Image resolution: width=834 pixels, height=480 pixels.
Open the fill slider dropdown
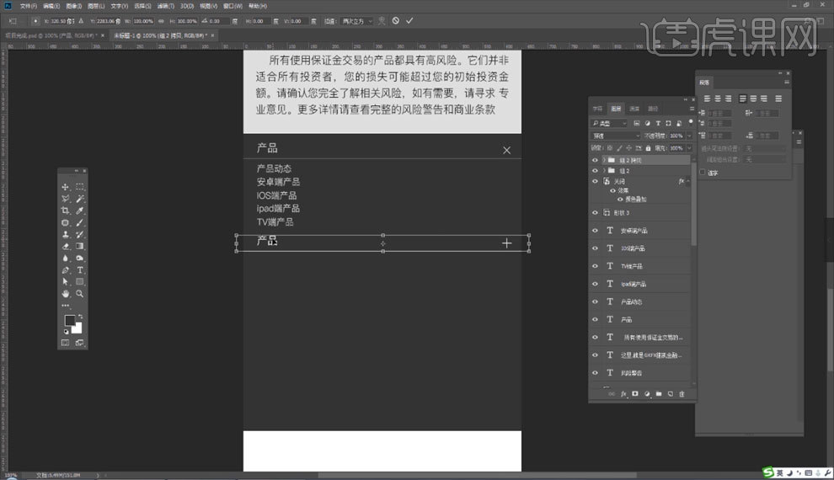point(689,148)
